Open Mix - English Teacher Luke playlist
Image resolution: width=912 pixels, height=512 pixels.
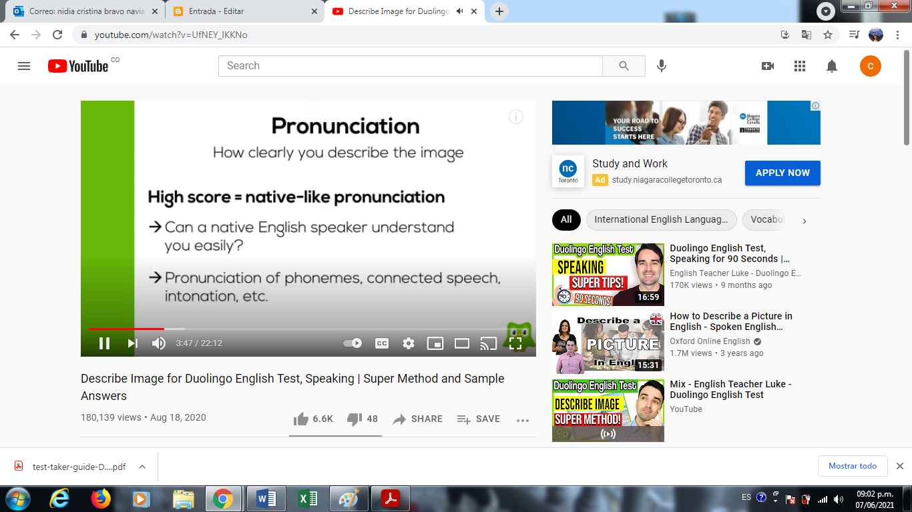coord(730,389)
